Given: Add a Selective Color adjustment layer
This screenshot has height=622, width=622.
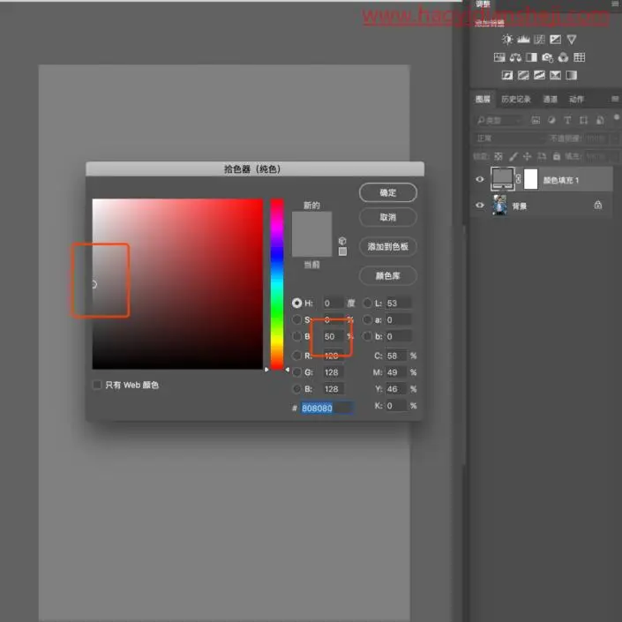Looking at the screenshot, I should (x=555, y=75).
